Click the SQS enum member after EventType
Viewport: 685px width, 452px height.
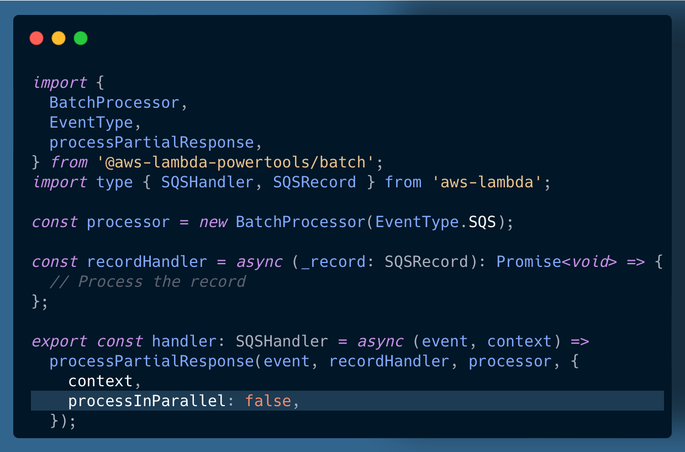click(x=482, y=222)
